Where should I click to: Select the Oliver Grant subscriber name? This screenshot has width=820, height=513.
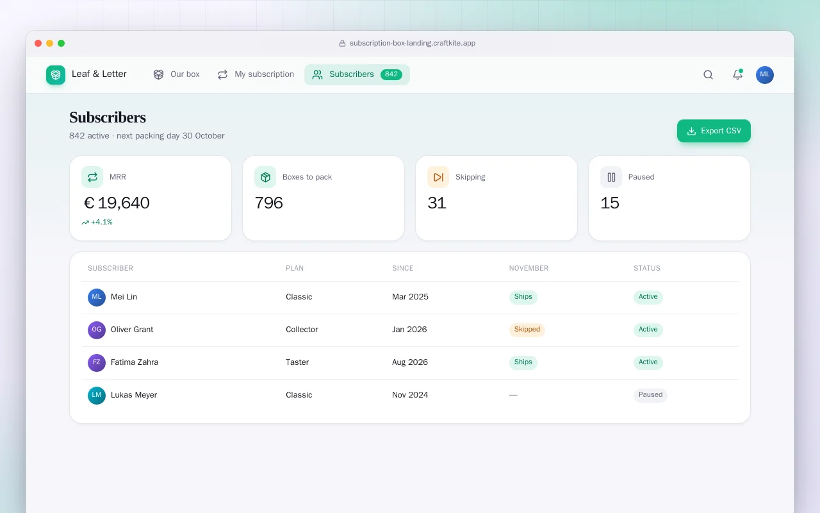[132, 330]
